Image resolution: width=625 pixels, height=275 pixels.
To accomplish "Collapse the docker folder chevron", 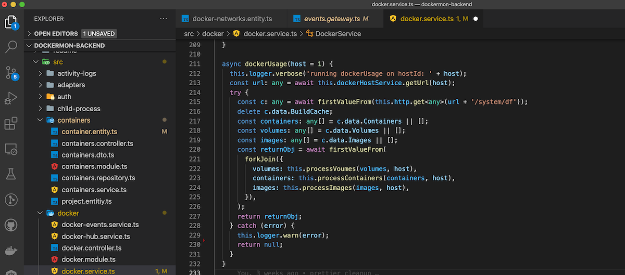I will coord(40,213).
